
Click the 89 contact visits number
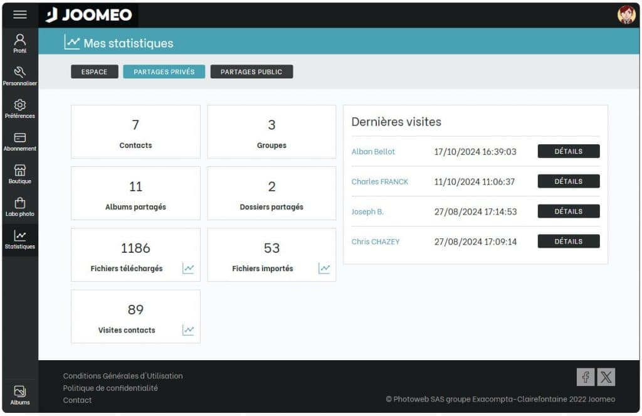[x=135, y=309]
